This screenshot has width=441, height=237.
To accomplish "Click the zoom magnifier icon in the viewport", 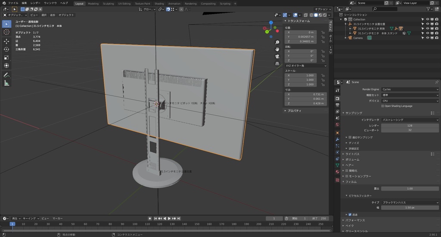I will pyautogui.click(x=277, y=42).
